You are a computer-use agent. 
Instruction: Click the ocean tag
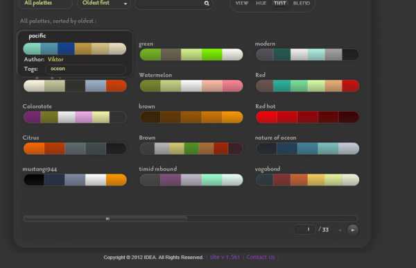pyautogui.click(x=58, y=69)
